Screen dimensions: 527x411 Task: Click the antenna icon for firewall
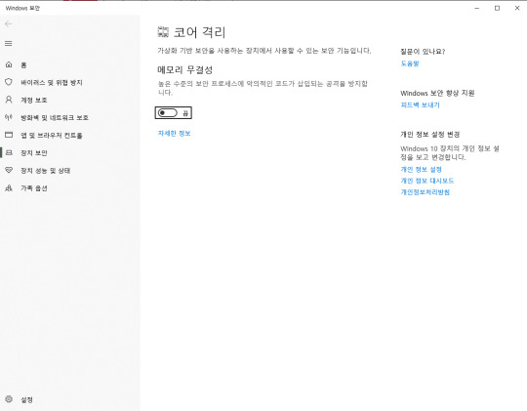9,117
